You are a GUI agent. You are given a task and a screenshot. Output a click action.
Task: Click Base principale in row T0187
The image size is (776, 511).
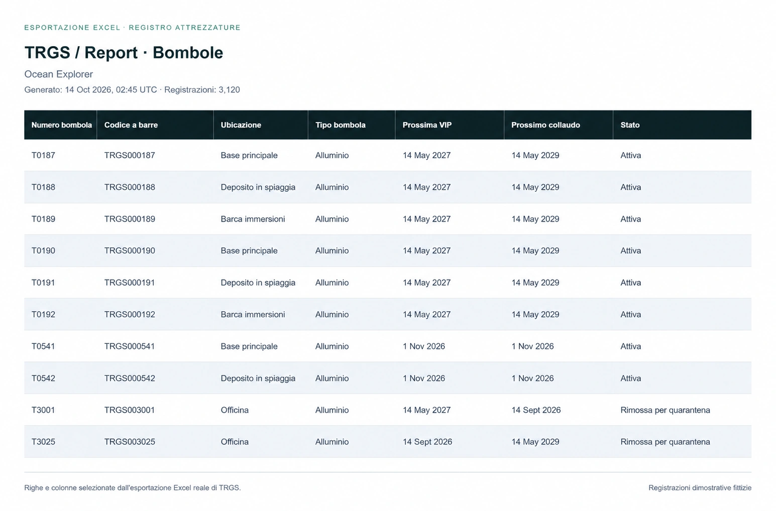pos(249,156)
